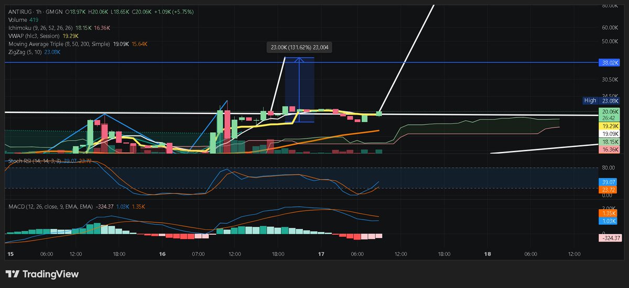Click the blue 1.03K MACD value label

click(x=608, y=221)
